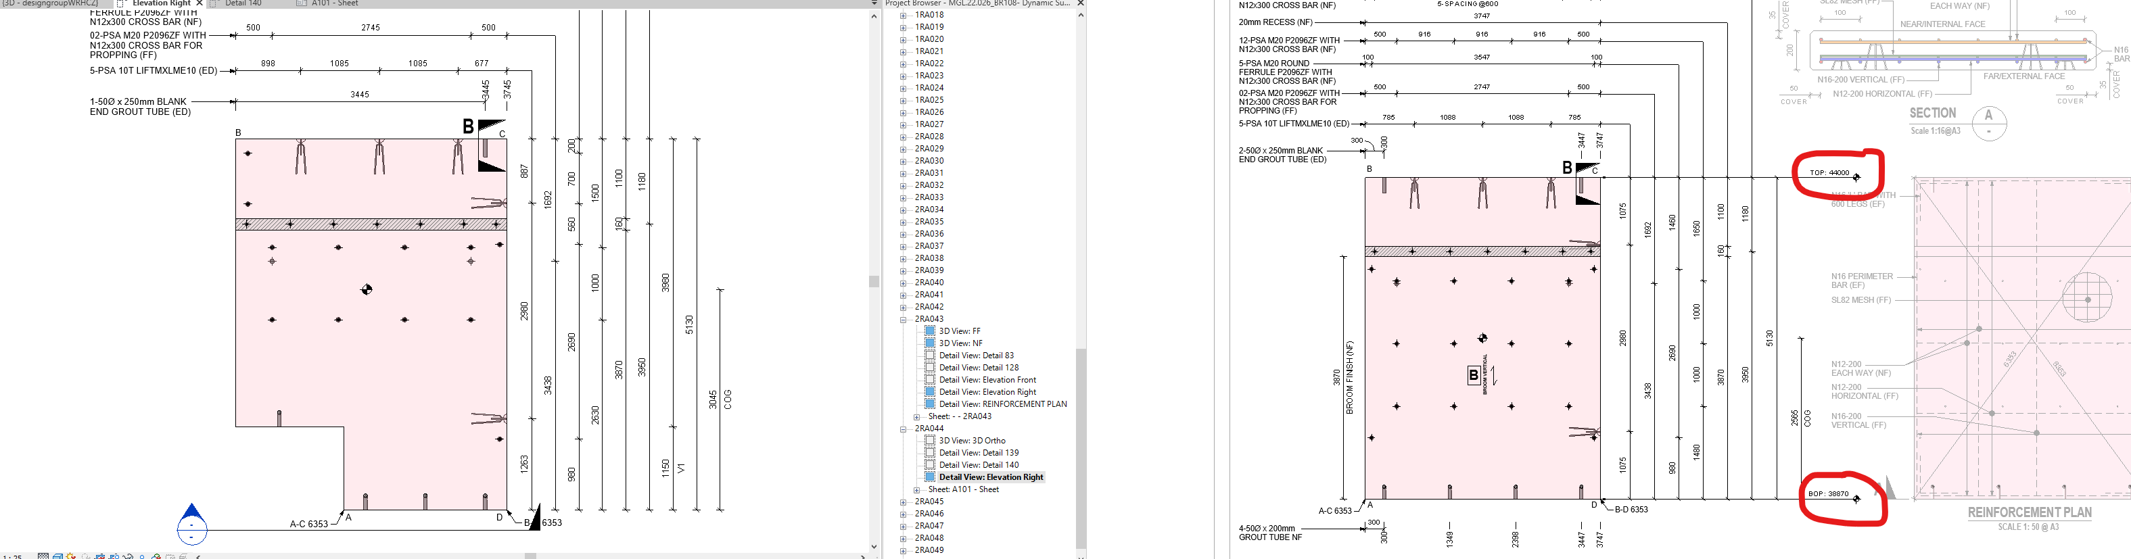Click the icon beside Detail View: Detail 83
The height and width of the screenshot is (559, 2131).
coord(930,356)
